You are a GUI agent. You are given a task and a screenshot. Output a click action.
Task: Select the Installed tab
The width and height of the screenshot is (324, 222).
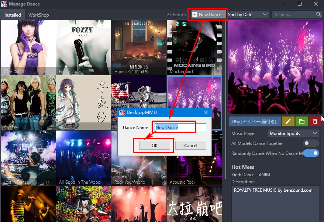[13, 15]
